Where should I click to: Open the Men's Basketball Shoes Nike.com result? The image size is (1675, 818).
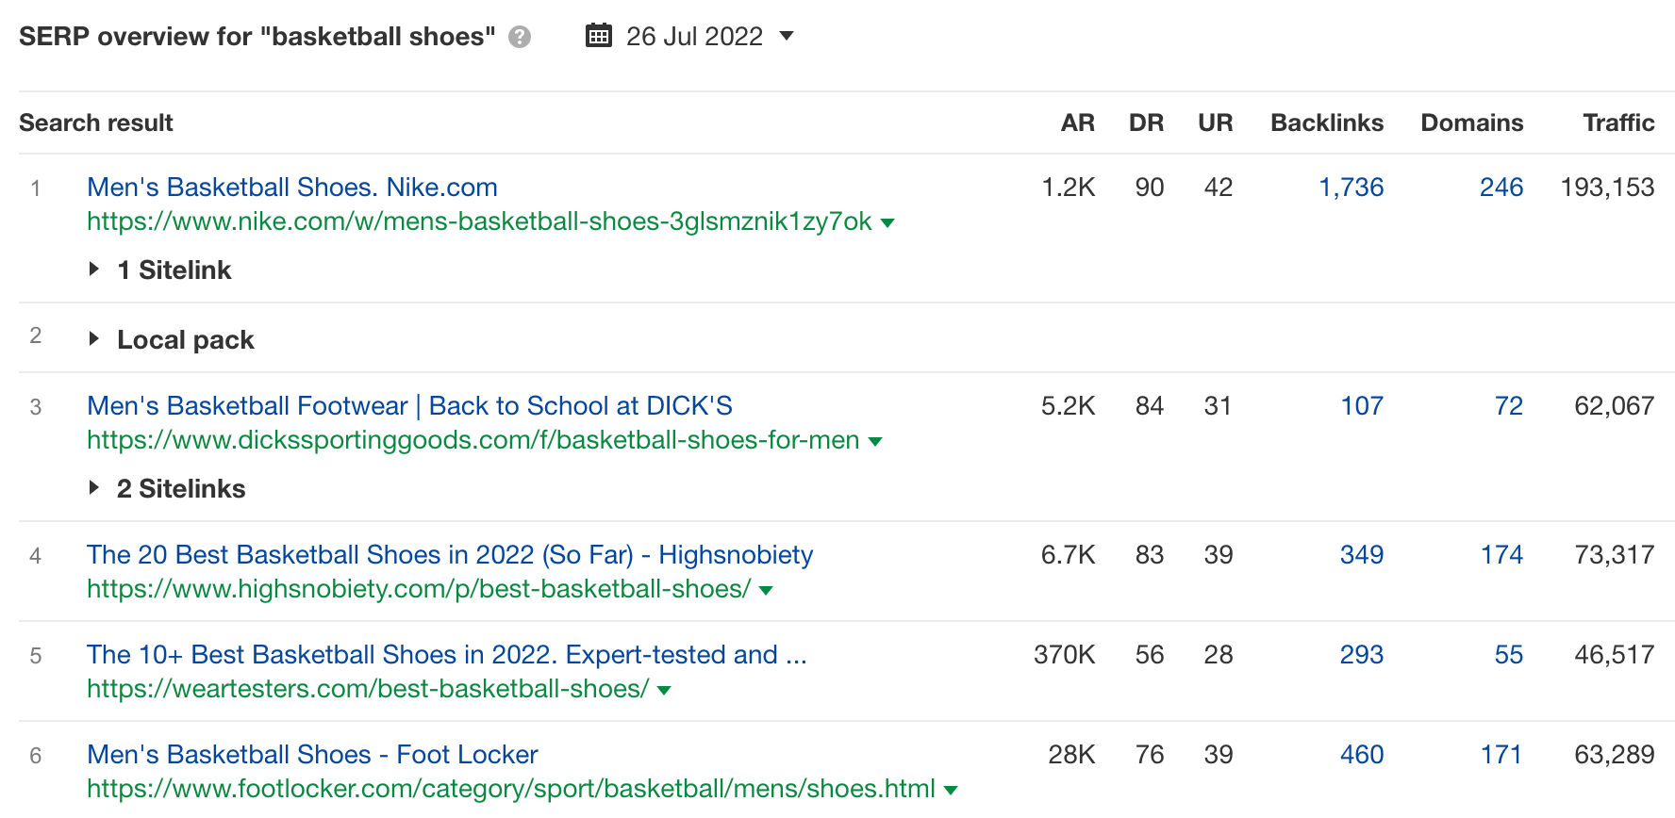(x=291, y=187)
